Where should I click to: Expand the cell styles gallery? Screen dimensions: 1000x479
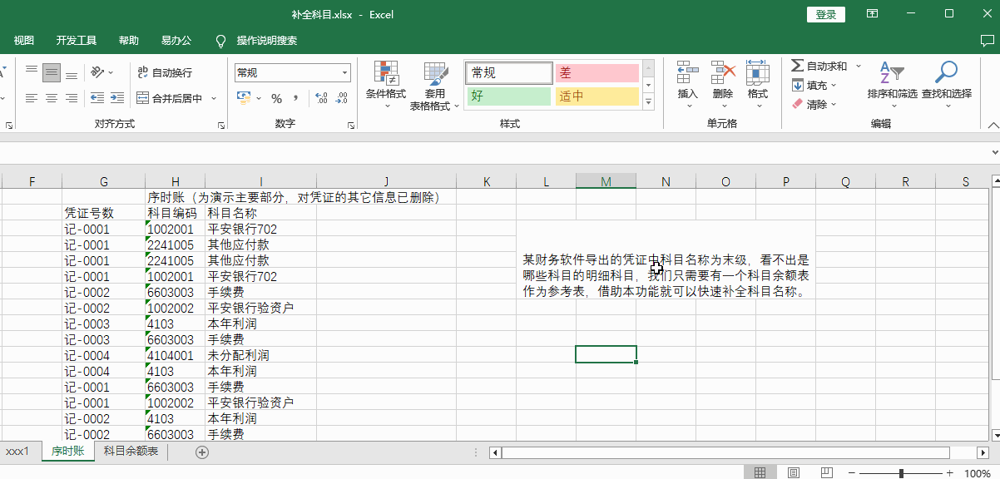tap(649, 101)
